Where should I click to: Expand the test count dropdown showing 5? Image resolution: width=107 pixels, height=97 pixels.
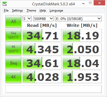click(27, 18)
